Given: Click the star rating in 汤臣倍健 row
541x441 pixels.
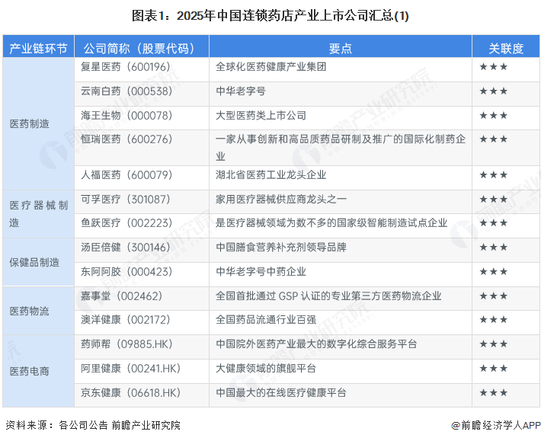Looking at the screenshot, I should tap(494, 248).
